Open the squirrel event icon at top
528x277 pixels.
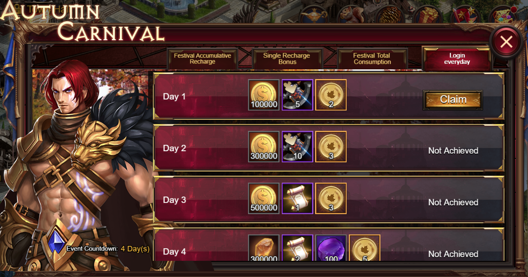click(352, 15)
